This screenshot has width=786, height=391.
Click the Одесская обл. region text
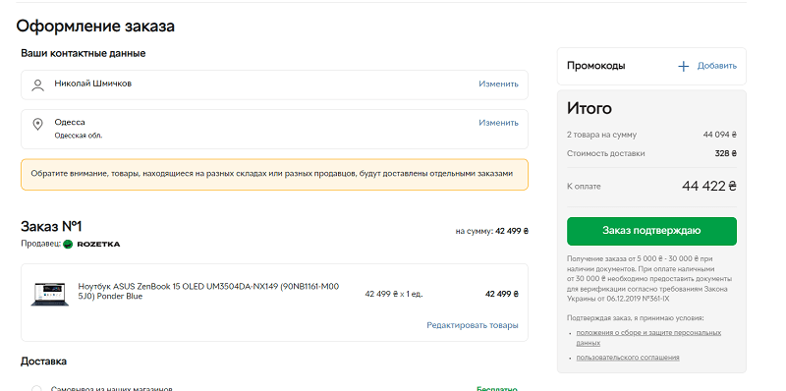(x=79, y=136)
